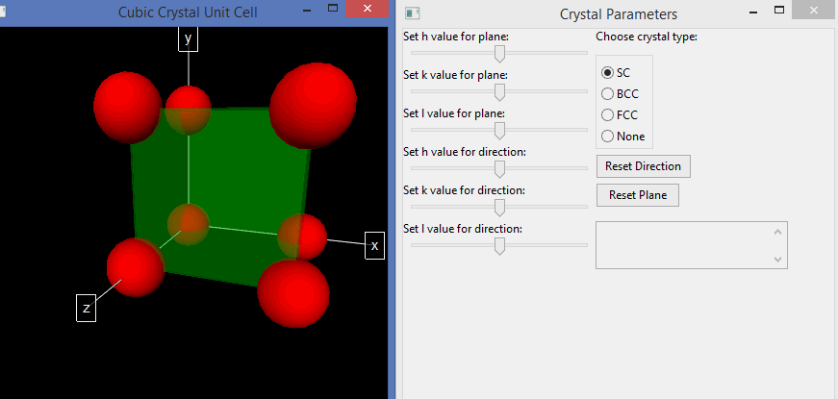Select FCC crystal type

[608, 115]
